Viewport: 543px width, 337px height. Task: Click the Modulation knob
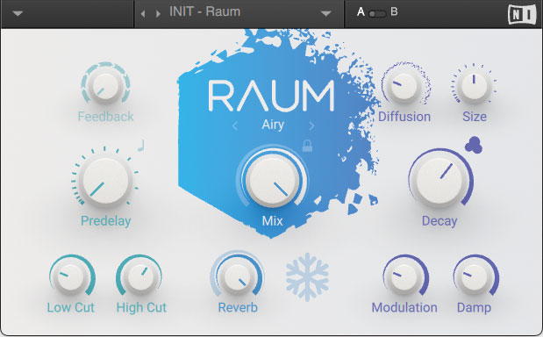click(x=404, y=277)
